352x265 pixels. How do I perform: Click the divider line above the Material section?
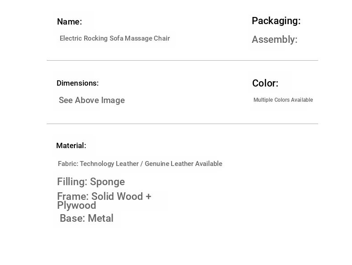click(182, 124)
